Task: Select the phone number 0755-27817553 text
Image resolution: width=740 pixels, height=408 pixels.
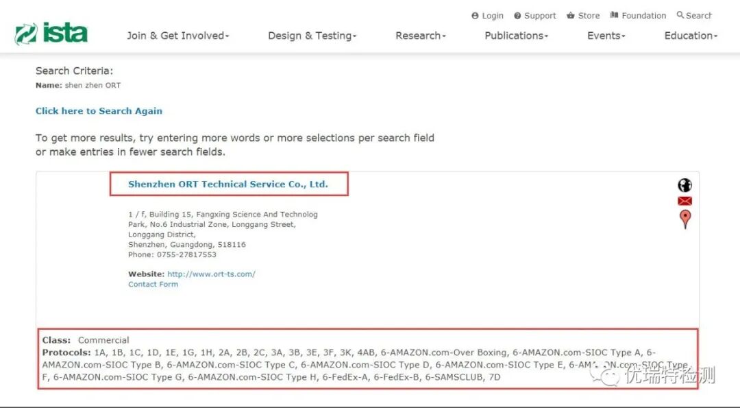Action: (186, 254)
